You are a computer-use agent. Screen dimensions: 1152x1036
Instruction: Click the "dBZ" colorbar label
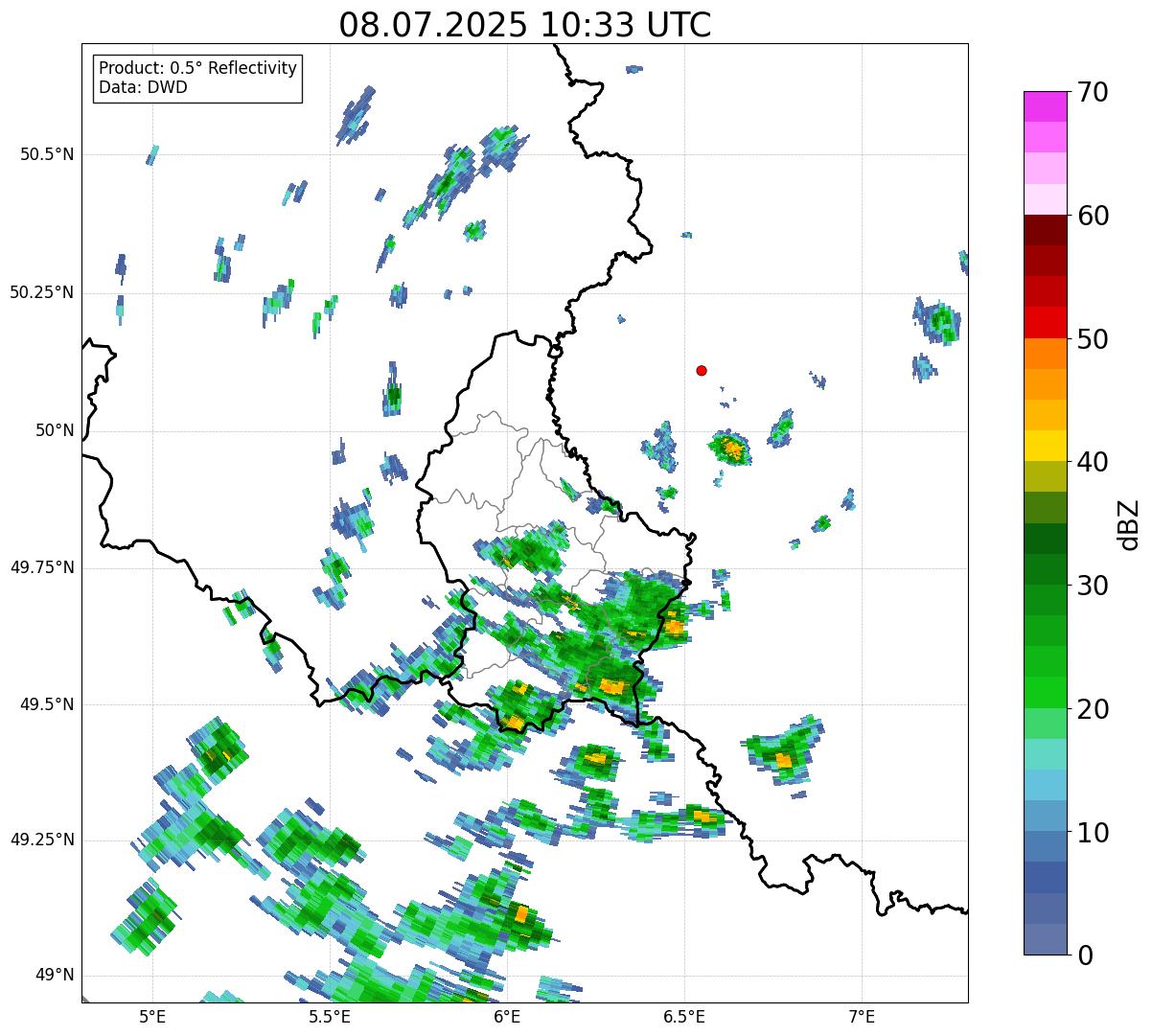1129,524
